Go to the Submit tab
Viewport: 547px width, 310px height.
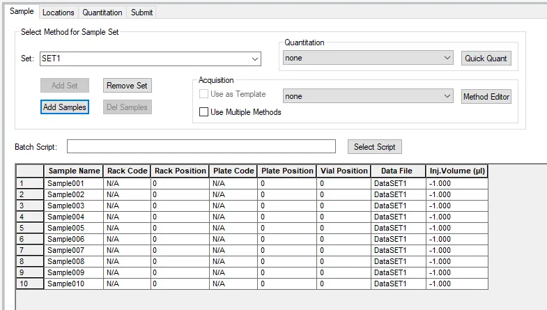click(x=141, y=13)
